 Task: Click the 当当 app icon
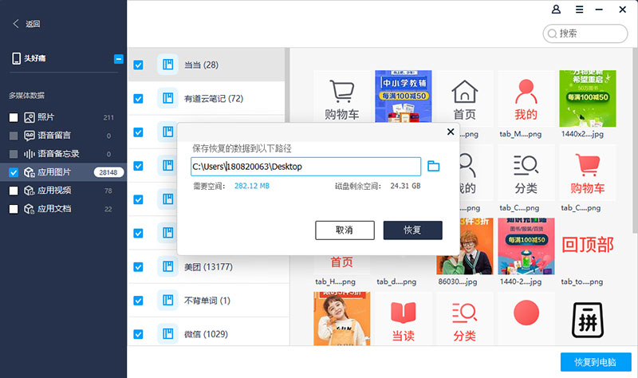point(167,65)
